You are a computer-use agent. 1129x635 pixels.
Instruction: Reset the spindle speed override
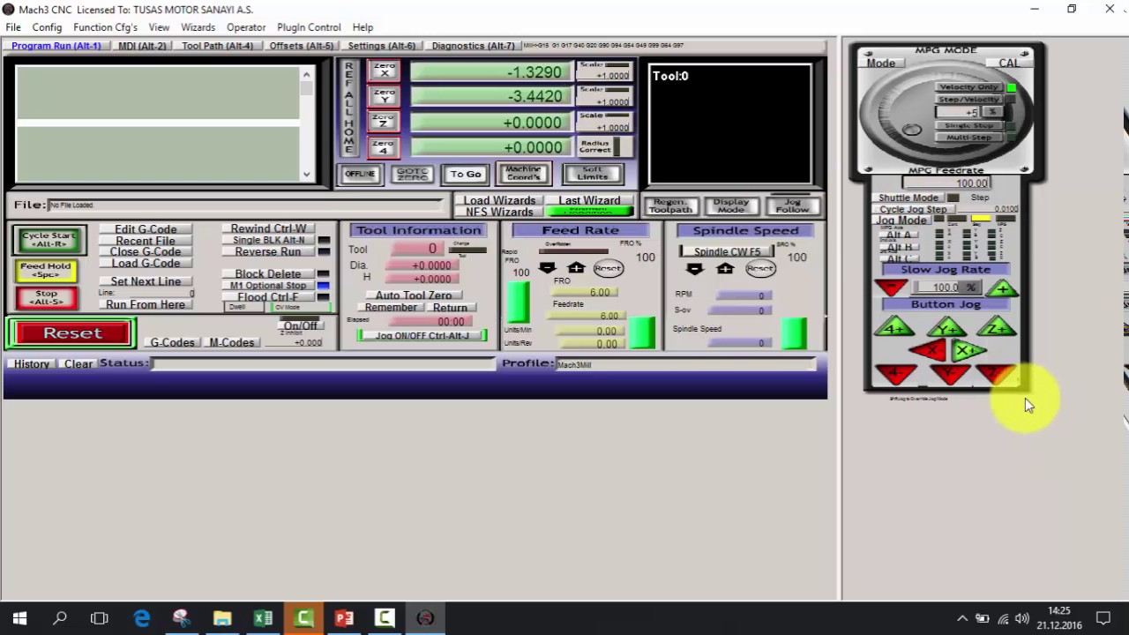coord(759,269)
